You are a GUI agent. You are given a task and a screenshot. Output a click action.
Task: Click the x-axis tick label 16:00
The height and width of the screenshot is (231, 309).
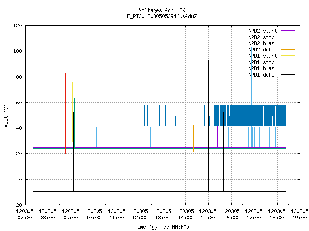(x=231, y=218)
